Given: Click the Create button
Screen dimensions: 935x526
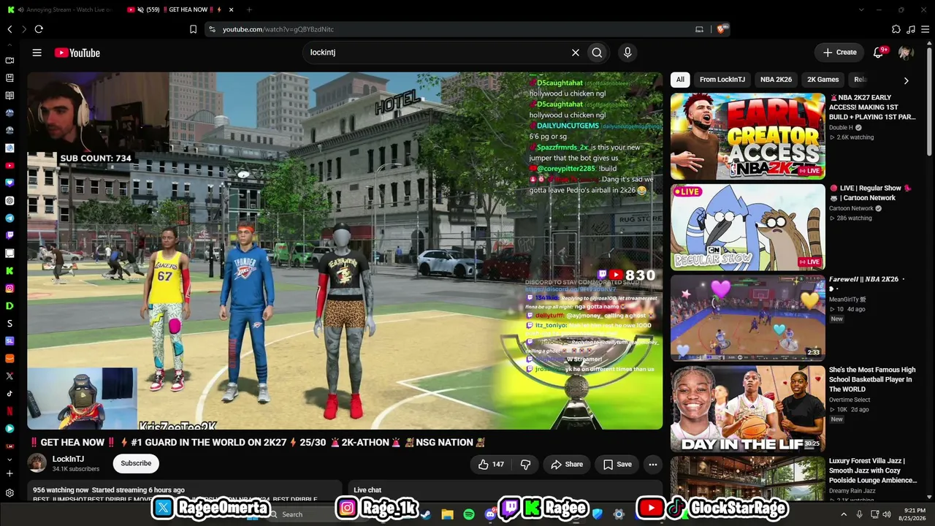Looking at the screenshot, I should pos(839,53).
